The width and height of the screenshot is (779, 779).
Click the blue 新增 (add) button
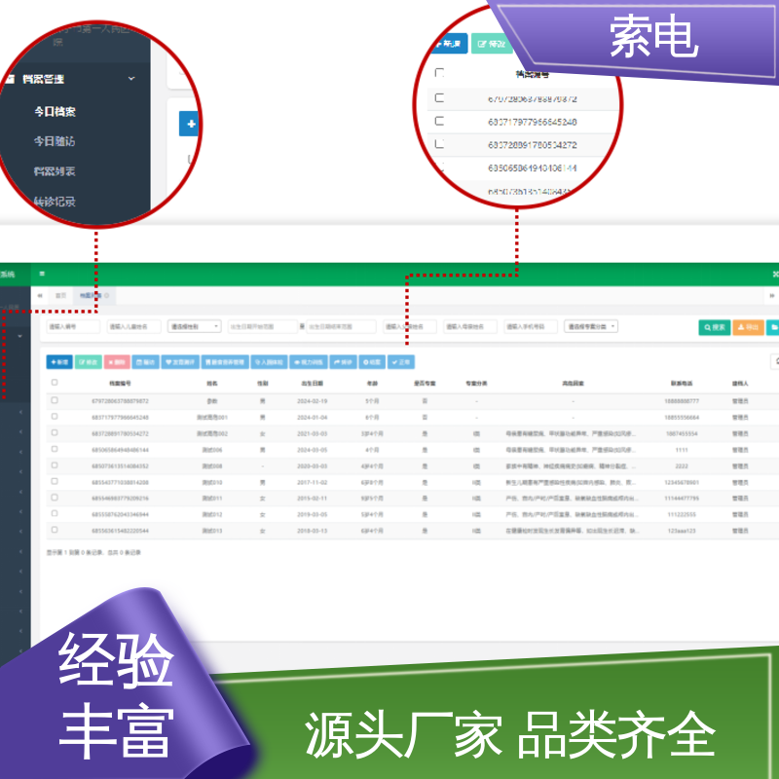click(59, 362)
